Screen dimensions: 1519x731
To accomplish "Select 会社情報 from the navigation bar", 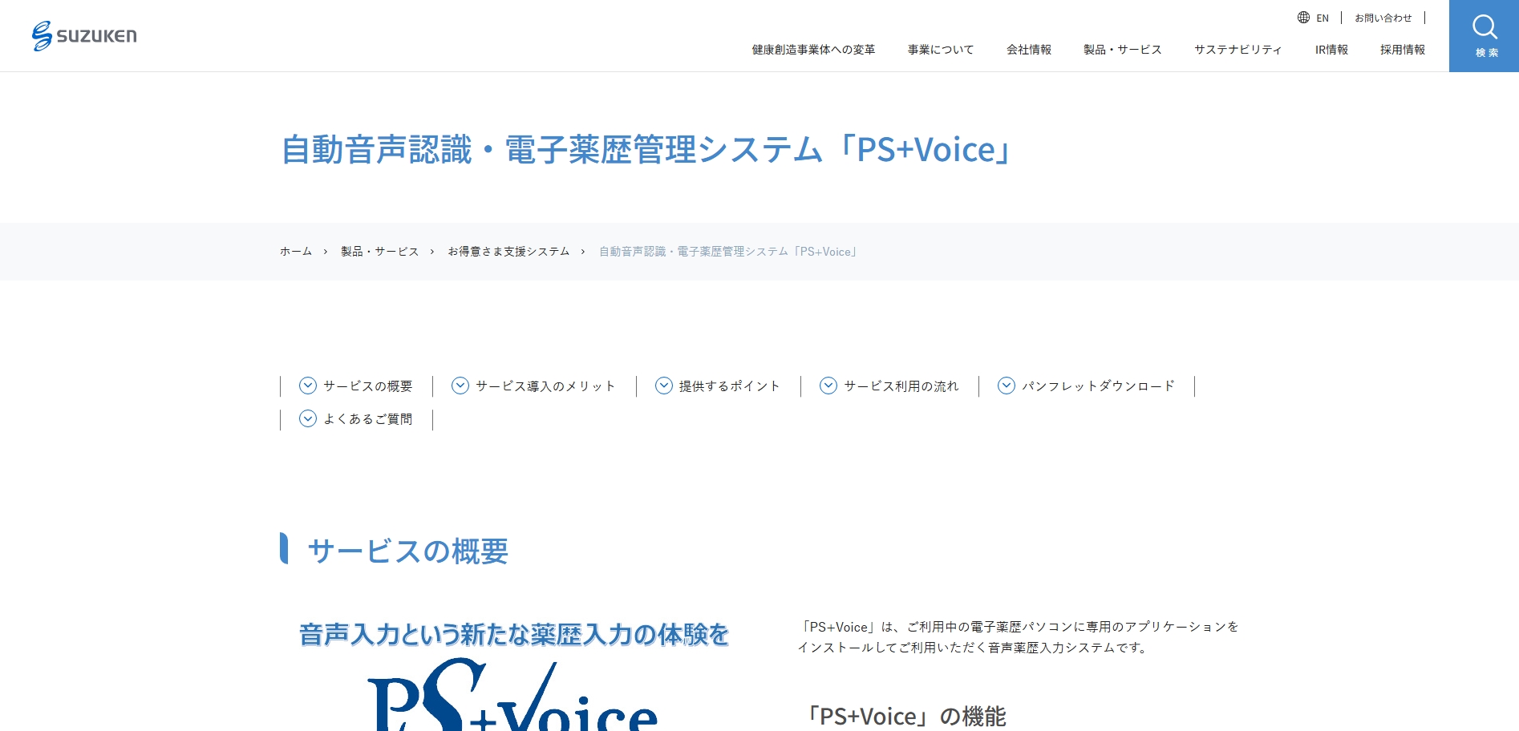I will (1031, 49).
